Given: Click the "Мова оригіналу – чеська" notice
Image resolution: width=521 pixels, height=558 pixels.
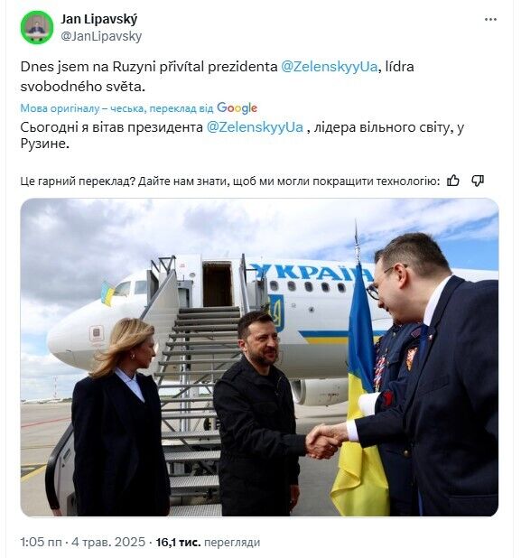Looking at the screenshot, I should point(81,108).
